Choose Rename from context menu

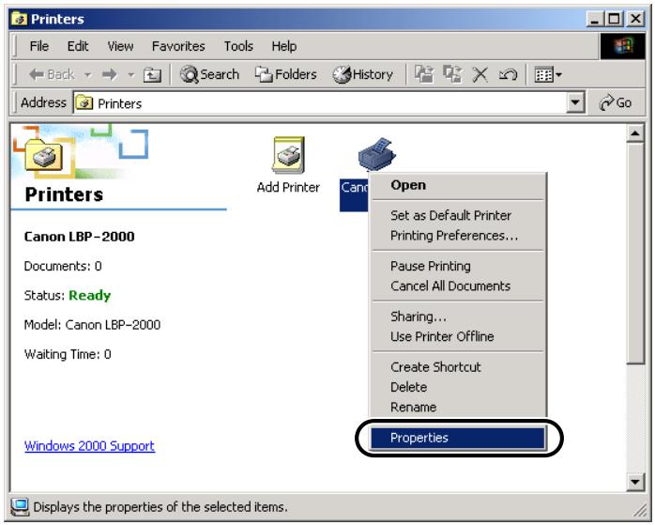(x=458, y=407)
